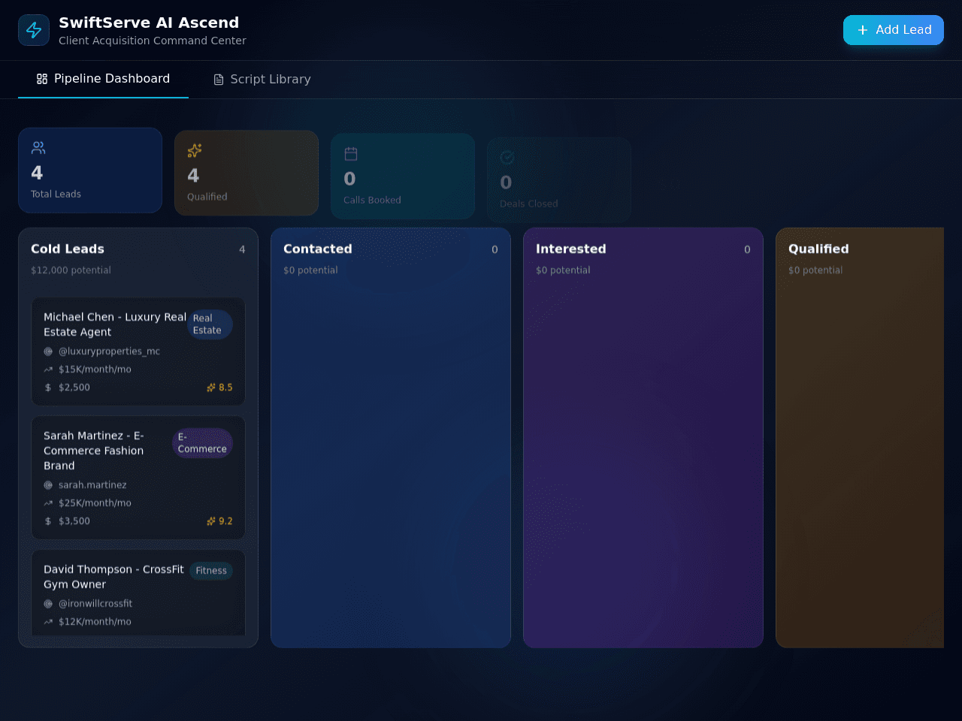
Task: Click the plus icon in Add Lead
Action: (863, 30)
